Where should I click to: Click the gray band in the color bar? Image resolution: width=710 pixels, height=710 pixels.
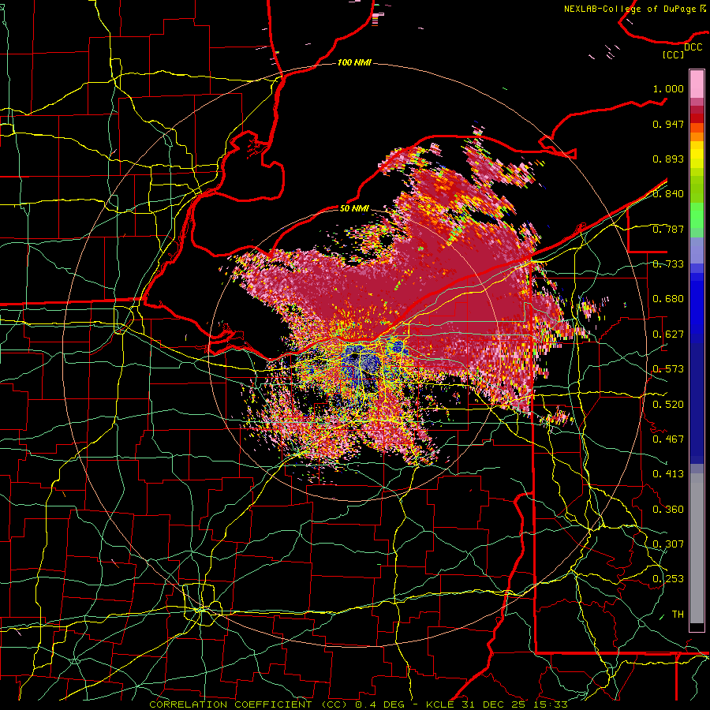(697, 548)
